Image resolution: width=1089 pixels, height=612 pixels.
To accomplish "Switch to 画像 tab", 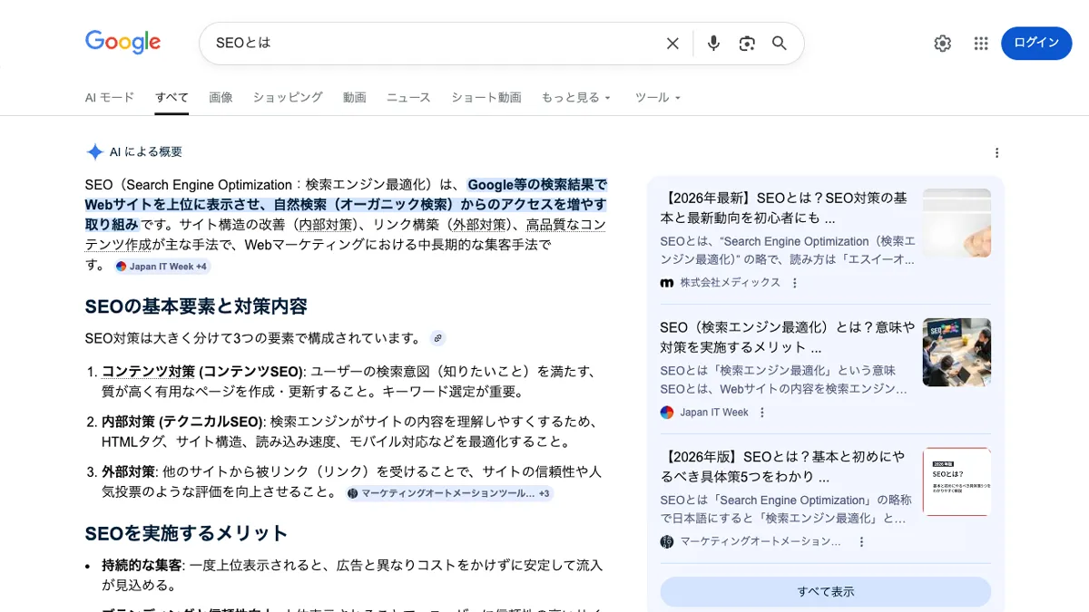I will [221, 97].
